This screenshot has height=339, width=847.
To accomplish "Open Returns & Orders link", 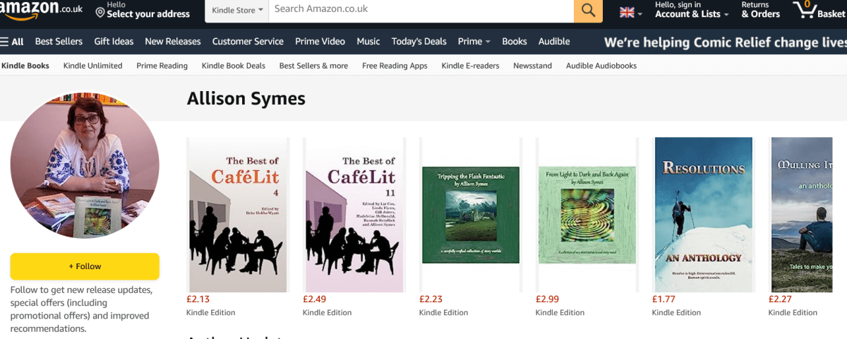I will pyautogui.click(x=759, y=11).
